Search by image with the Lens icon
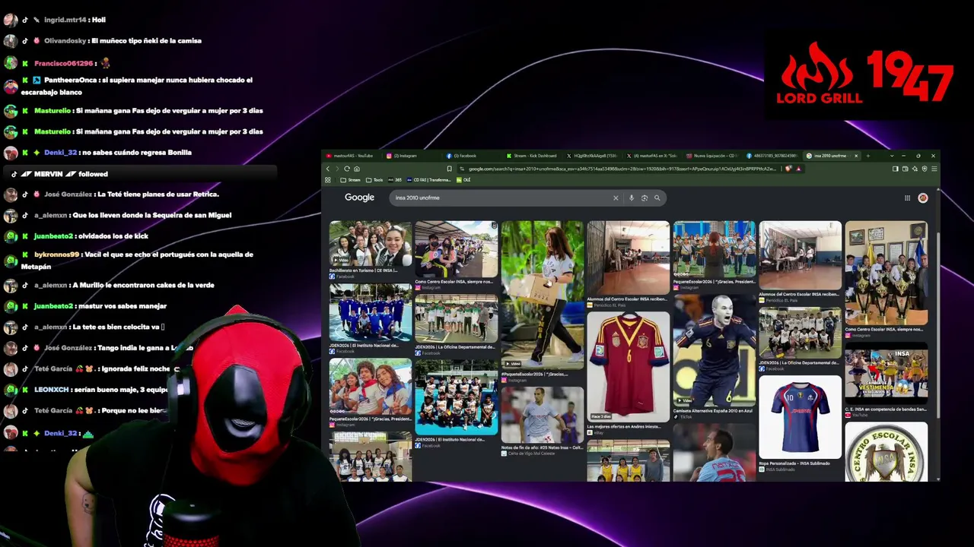The image size is (974, 547). tap(645, 198)
